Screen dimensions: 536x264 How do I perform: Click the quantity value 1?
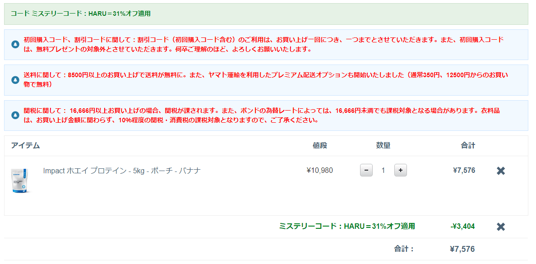coord(383,170)
